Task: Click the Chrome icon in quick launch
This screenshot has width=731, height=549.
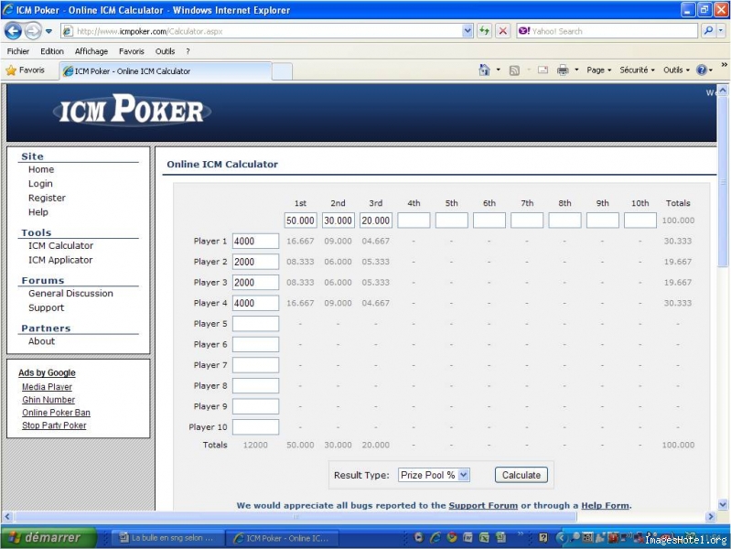Action: click(x=451, y=537)
